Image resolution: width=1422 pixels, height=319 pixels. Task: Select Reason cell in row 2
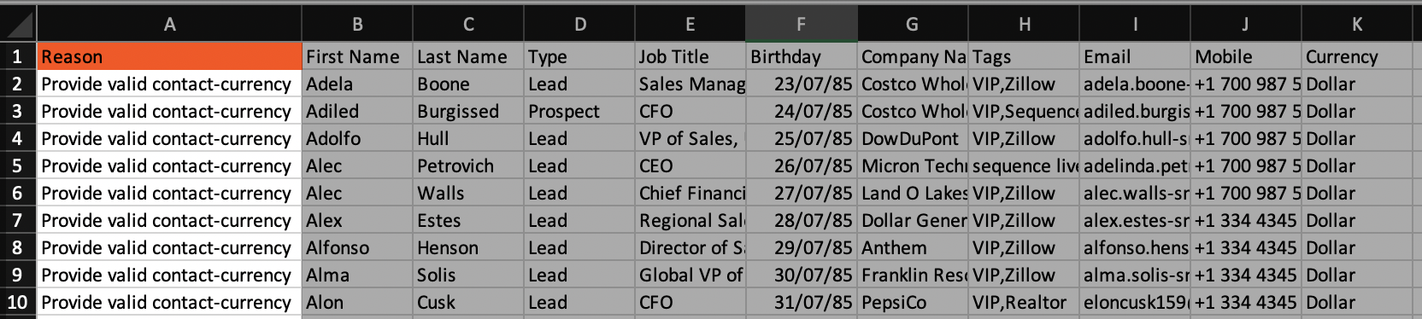click(169, 84)
